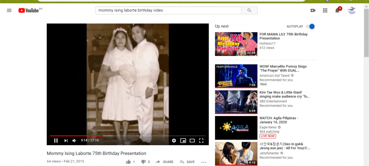Switch to miniplayer mode
369x166 pixels.
[183, 140]
